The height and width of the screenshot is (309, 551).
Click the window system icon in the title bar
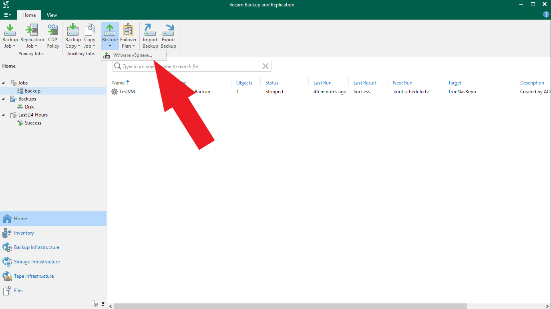(x=6, y=5)
